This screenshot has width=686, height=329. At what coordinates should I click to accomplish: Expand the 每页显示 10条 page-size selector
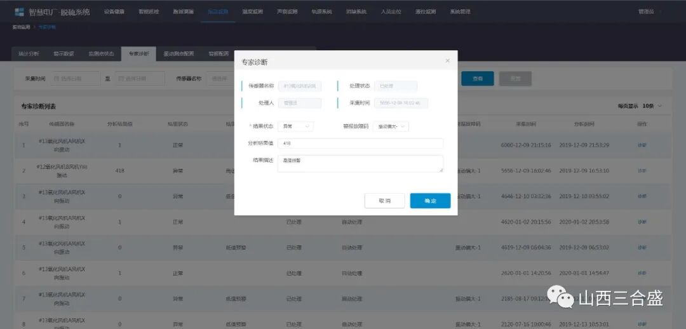(640, 106)
